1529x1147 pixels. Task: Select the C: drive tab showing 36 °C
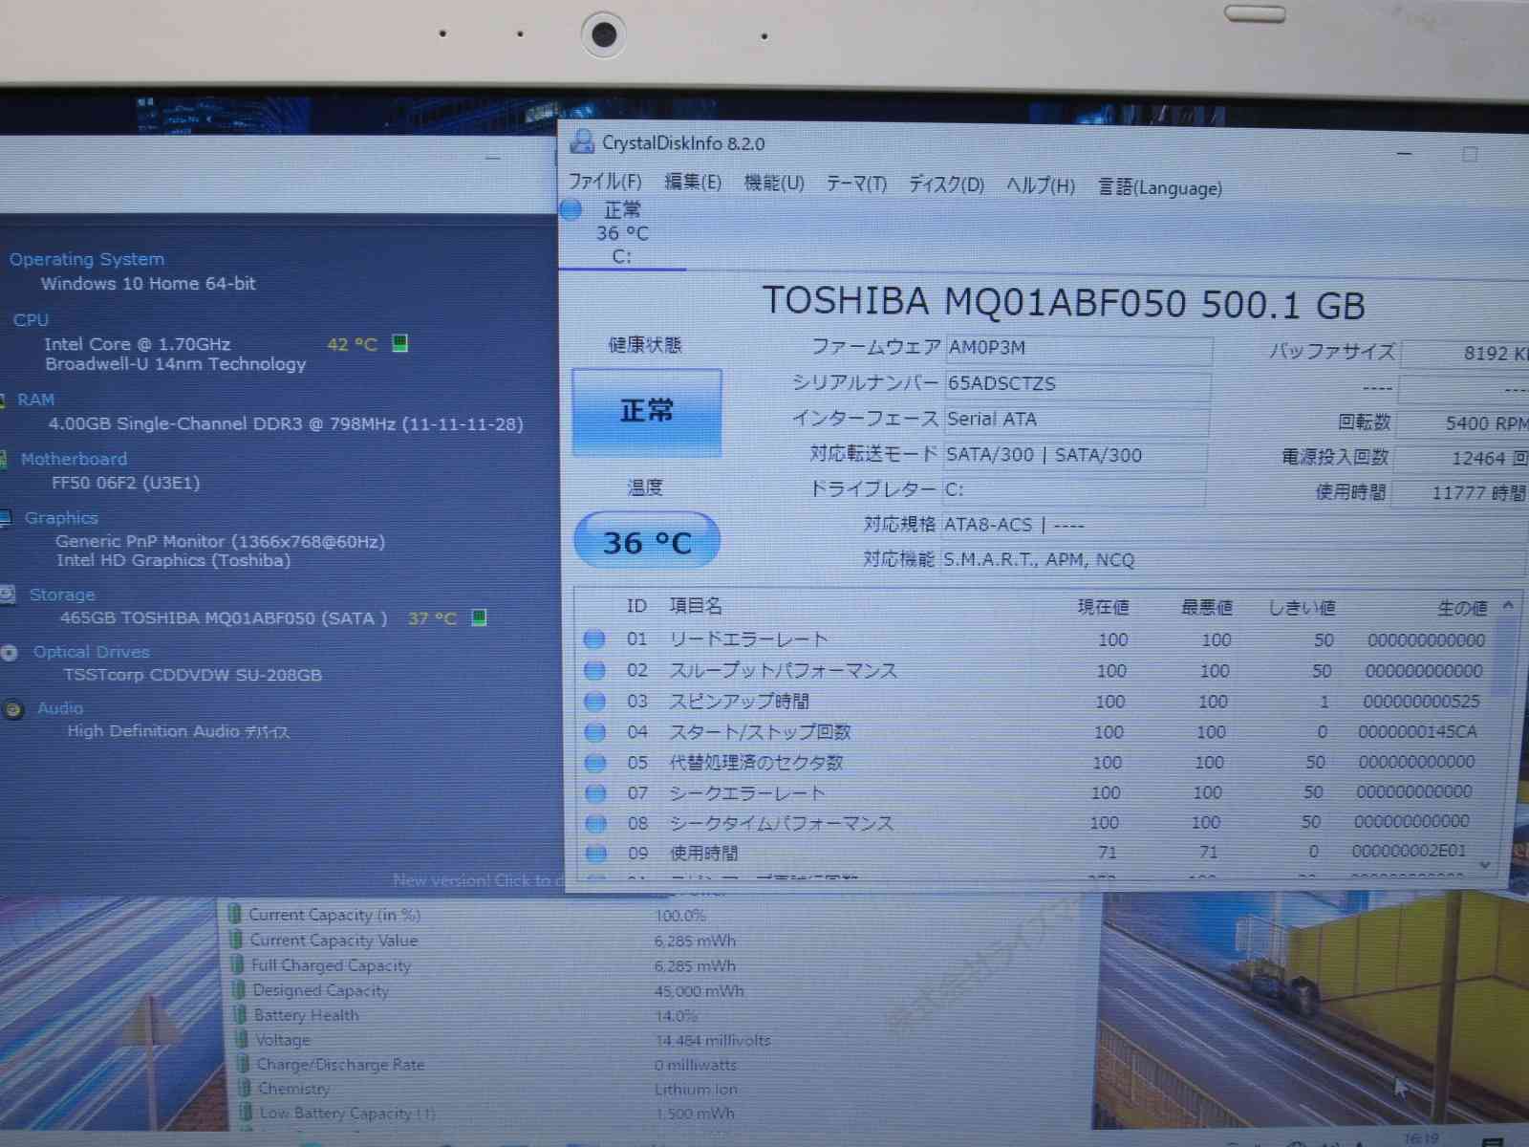(621, 233)
